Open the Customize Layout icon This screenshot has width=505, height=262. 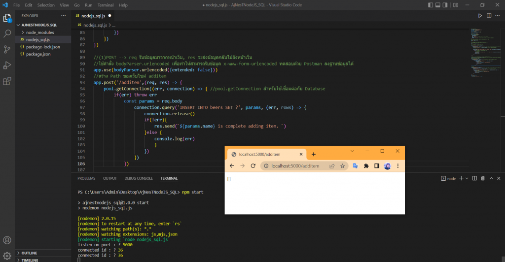pos(455,5)
